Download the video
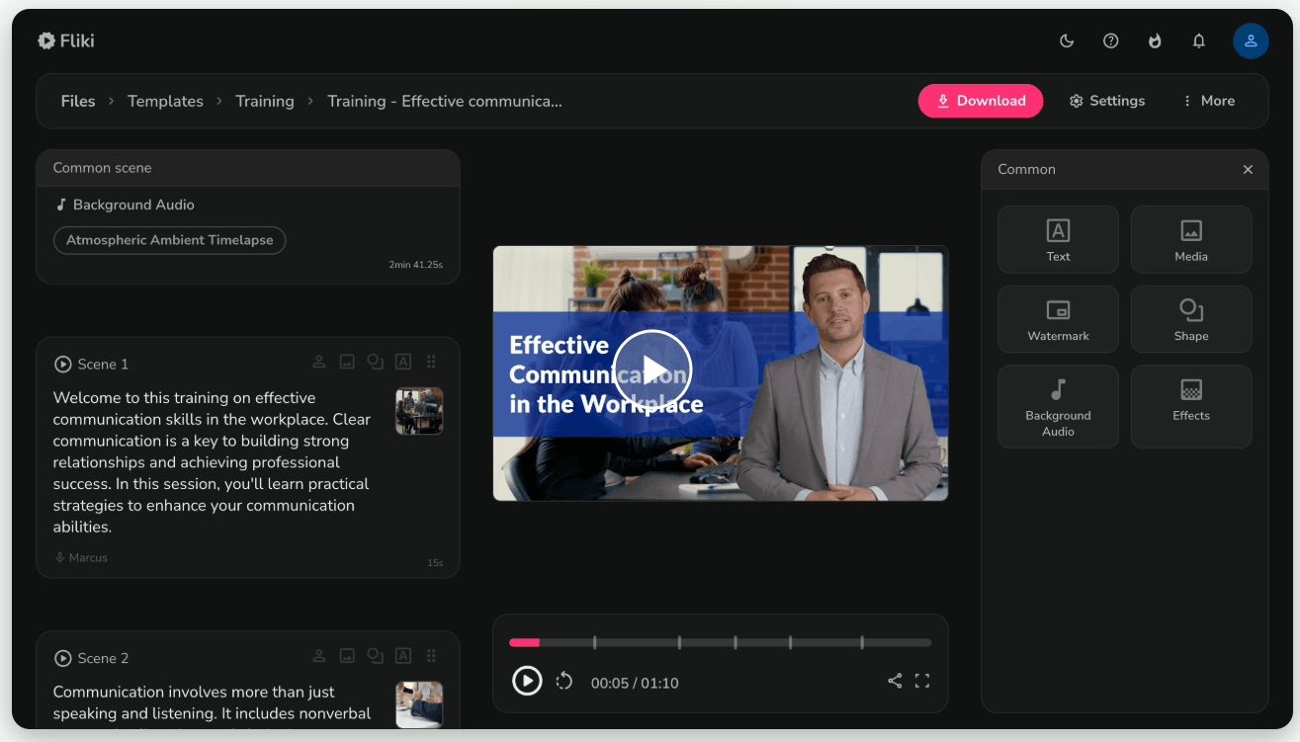Screen dimensions: 1300x742 (980, 100)
